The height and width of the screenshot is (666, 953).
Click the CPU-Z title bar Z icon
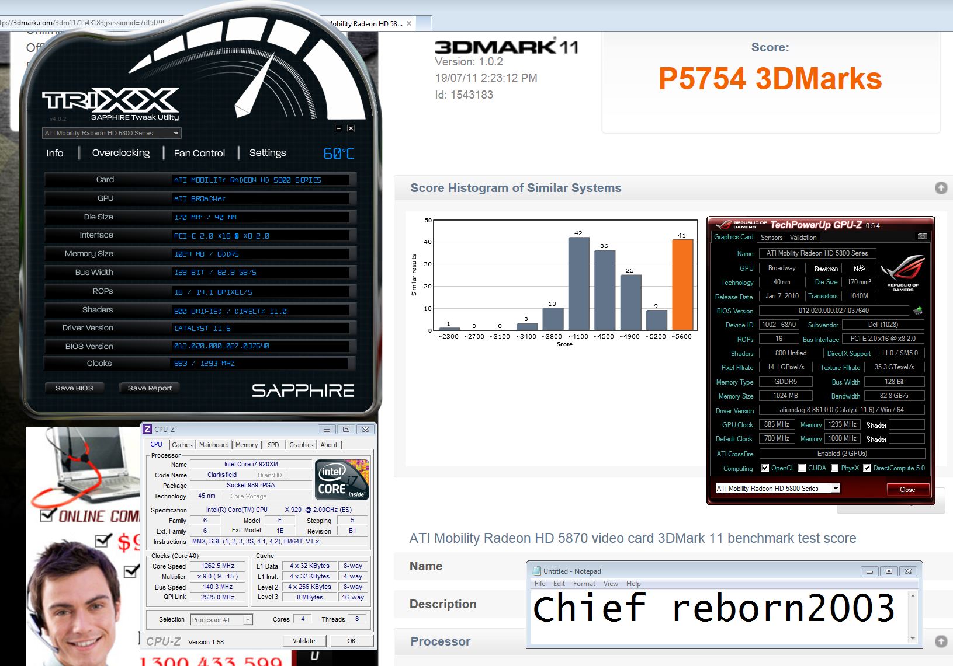click(x=148, y=429)
